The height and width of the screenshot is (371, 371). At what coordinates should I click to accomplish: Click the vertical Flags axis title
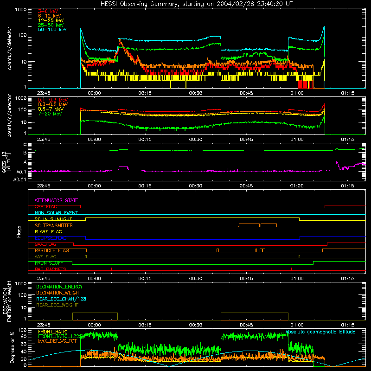pyautogui.click(x=19, y=231)
